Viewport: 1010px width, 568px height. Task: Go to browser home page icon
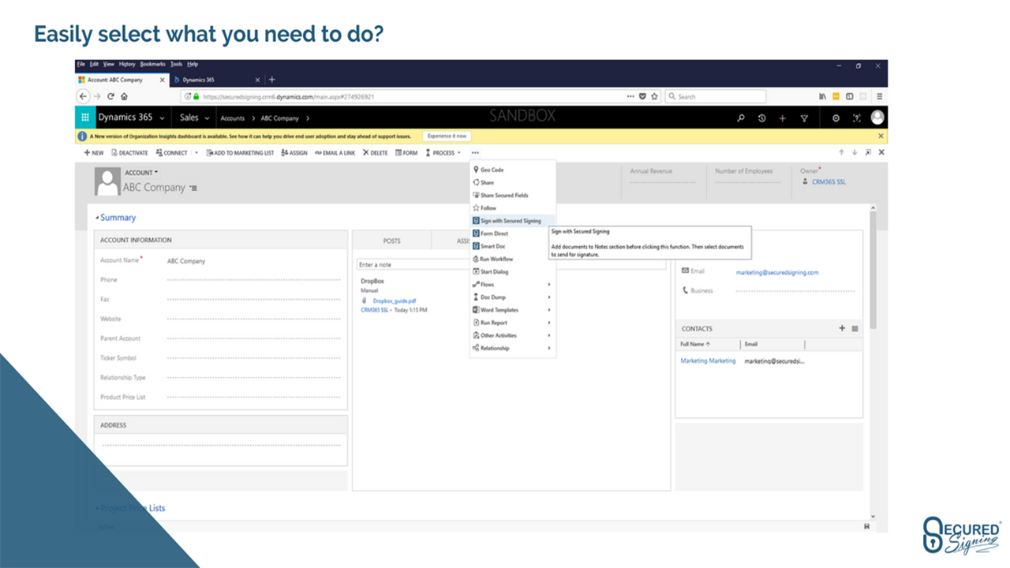coord(125,96)
